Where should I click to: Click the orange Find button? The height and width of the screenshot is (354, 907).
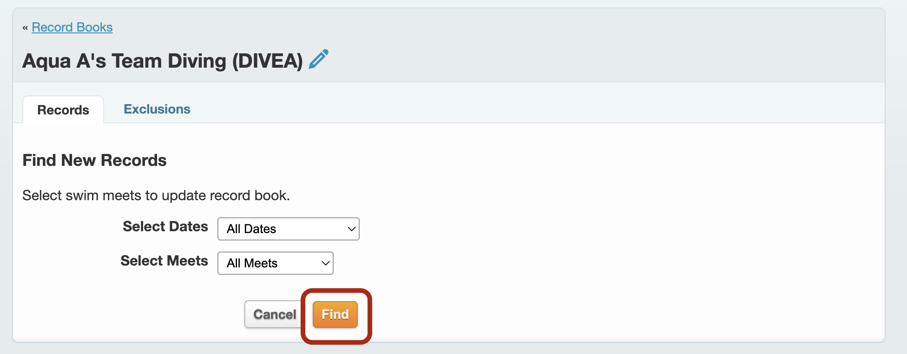[x=335, y=314]
